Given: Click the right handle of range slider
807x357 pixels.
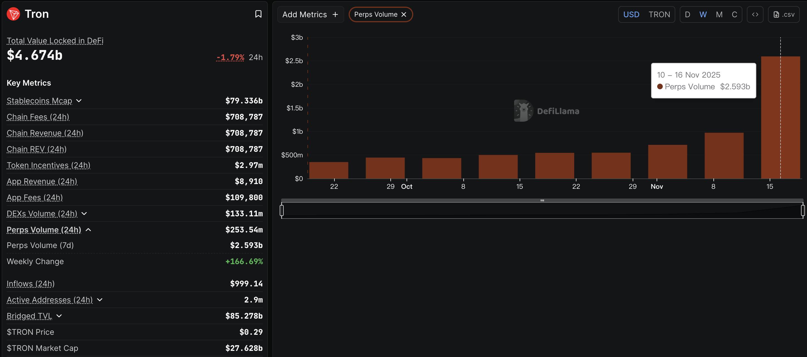Looking at the screenshot, I should coord(803,210).
